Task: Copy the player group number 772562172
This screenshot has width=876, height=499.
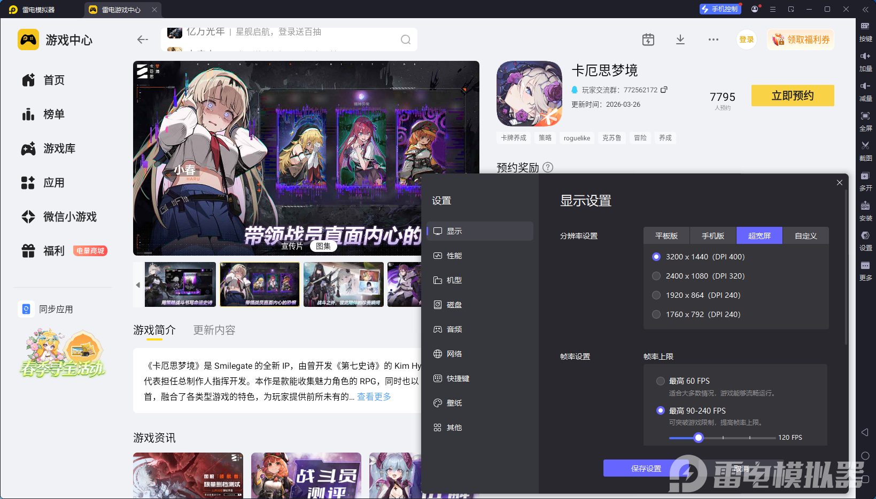Action: pyautogui.click(x=664, y=90)
